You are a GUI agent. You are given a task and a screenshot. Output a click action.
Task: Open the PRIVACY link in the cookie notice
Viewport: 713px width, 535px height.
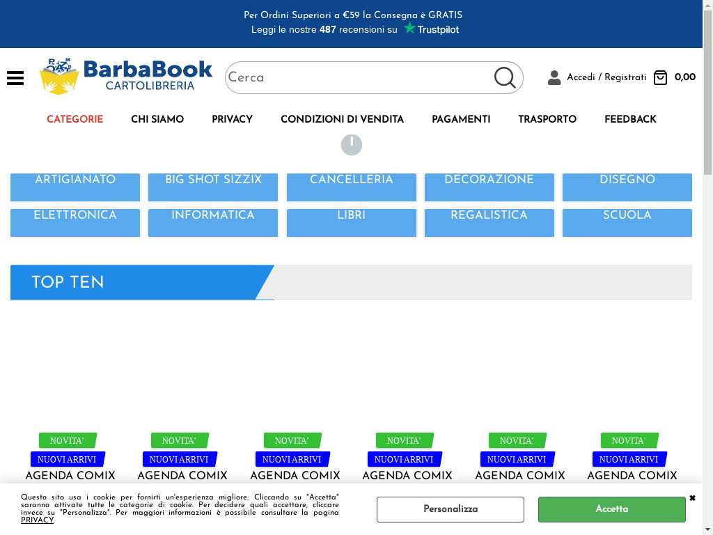point(37,520)
